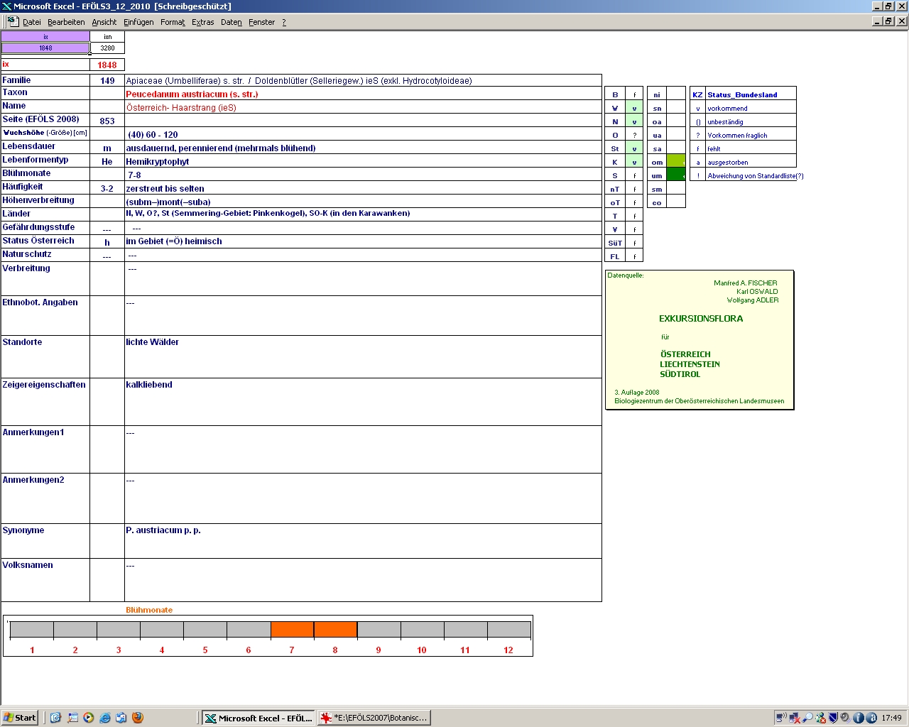Click the Höhenverbreitung value (subm–)mont(–suba)
This screenshot has height=727, width=909.
(x=168, y=202)
